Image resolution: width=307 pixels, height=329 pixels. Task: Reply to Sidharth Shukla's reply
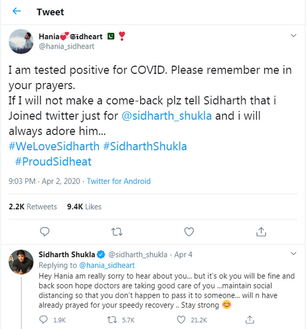pyautogui.click(x=44, y=319)
